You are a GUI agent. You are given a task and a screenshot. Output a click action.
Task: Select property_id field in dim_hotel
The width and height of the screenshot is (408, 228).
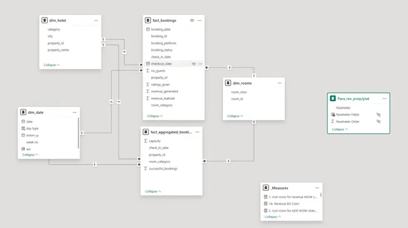coord(56,43)
